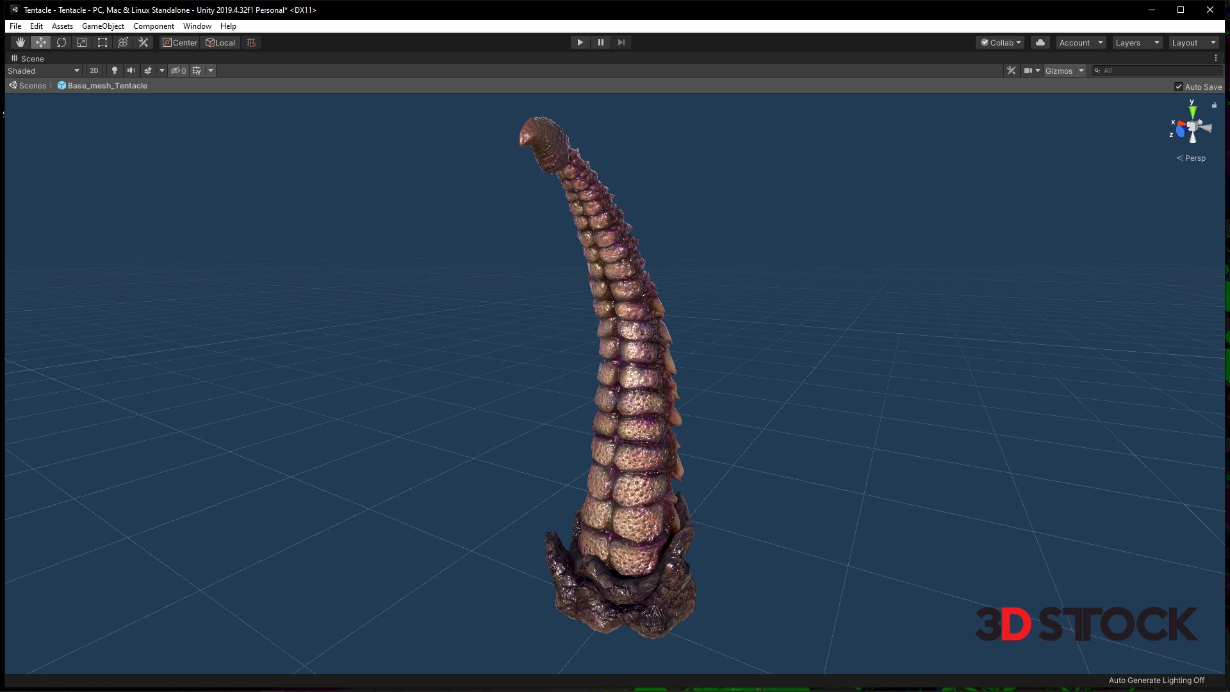Open the GameObject menu
This screenshot has height=692, width=1230.
pyautogui.click(x=102, y=26)
